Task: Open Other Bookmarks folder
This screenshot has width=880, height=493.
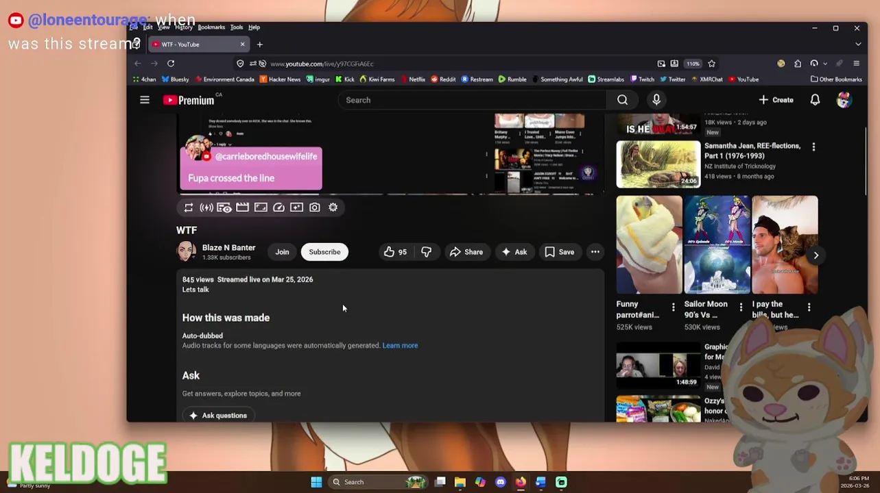Action: tap(835, 79)
